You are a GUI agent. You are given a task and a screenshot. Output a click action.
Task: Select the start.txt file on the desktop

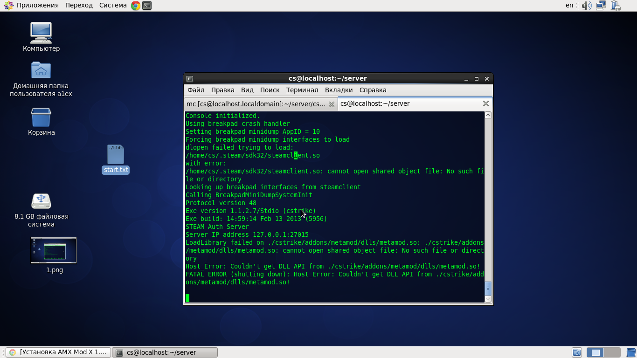(x=116, y=159)
